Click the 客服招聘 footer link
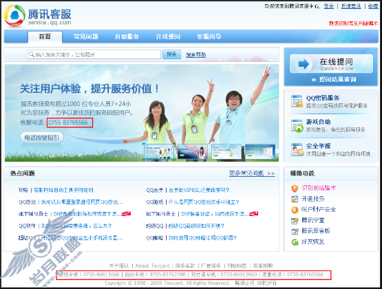Image resolution: width=382 pixels, height=289 pixels. [x=263, y=266]
